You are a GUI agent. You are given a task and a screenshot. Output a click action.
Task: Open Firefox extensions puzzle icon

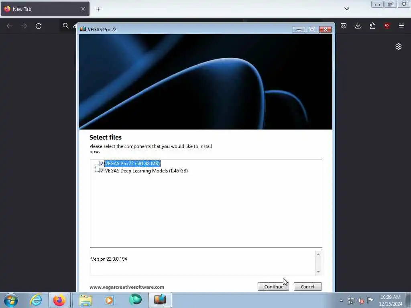tap(372, 26)
